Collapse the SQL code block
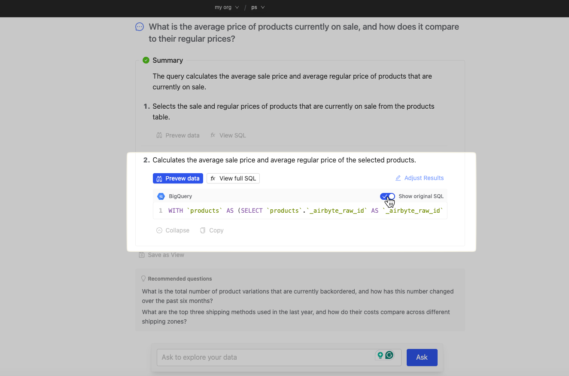The height and width of the screenshot is (376, 569). (x=173, y=230)
